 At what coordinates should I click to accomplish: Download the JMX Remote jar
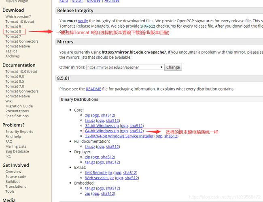point(99,173)
